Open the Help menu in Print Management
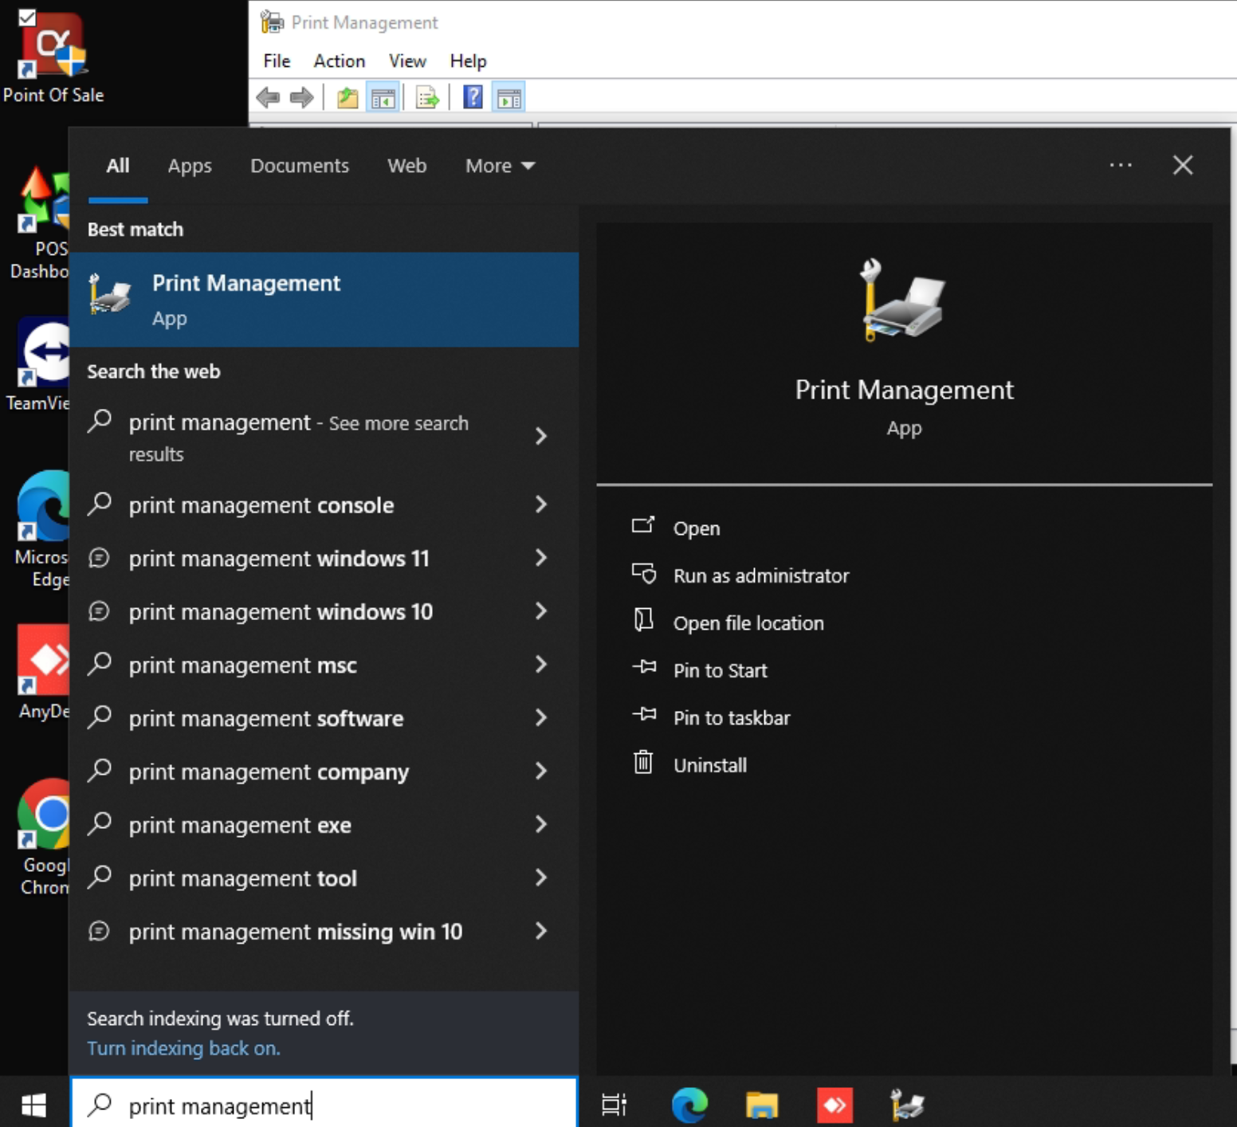This screenshot has height=1127, width=1237. (x=468, y=61)
